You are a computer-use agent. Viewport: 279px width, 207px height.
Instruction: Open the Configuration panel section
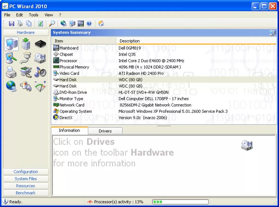pyautogui.click(x=26, y=172)
